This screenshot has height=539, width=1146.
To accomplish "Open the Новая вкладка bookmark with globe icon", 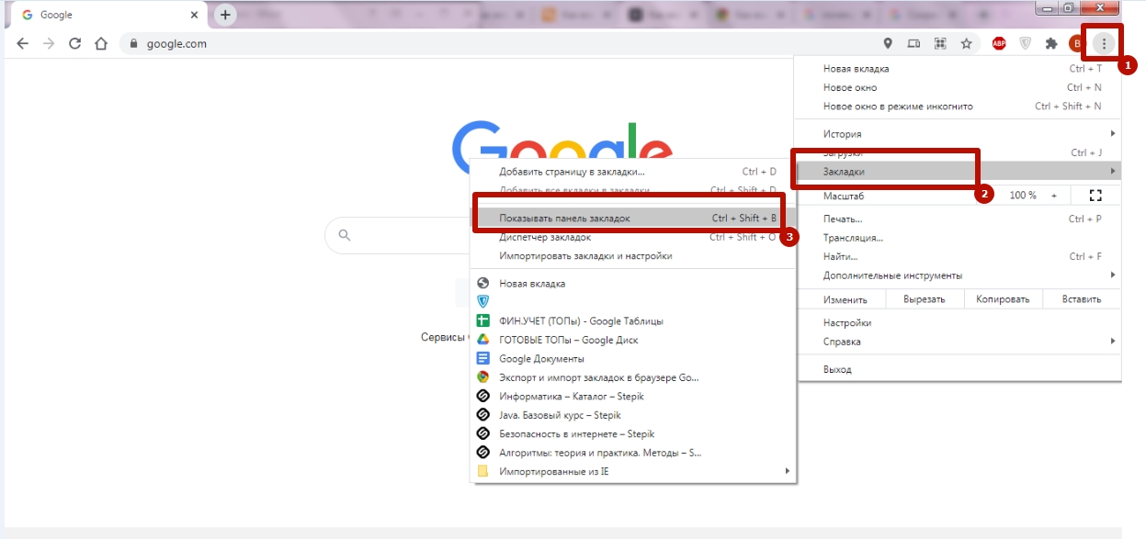I will point(633,284).
